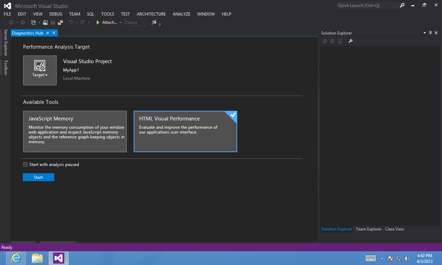Close the Diagnostics Hub tab

click(x=54, y=33)
